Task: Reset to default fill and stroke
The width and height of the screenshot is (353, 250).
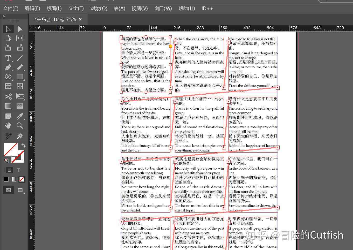Action: coord(6,161)
